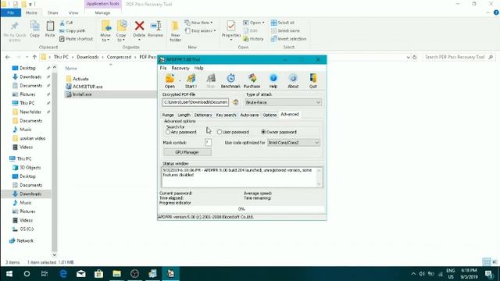This screenshot has height=281, width=500.
Task: Click Search PDF Pass Recovery Tool box
Action: (x=459, y=57)
